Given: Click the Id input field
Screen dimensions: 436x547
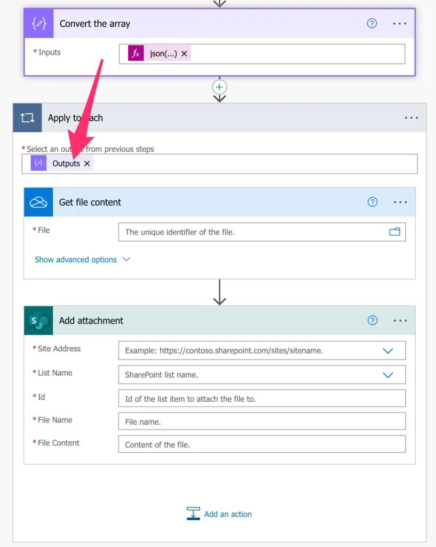Looking at the screenshot, I should [x=261, y=398].
